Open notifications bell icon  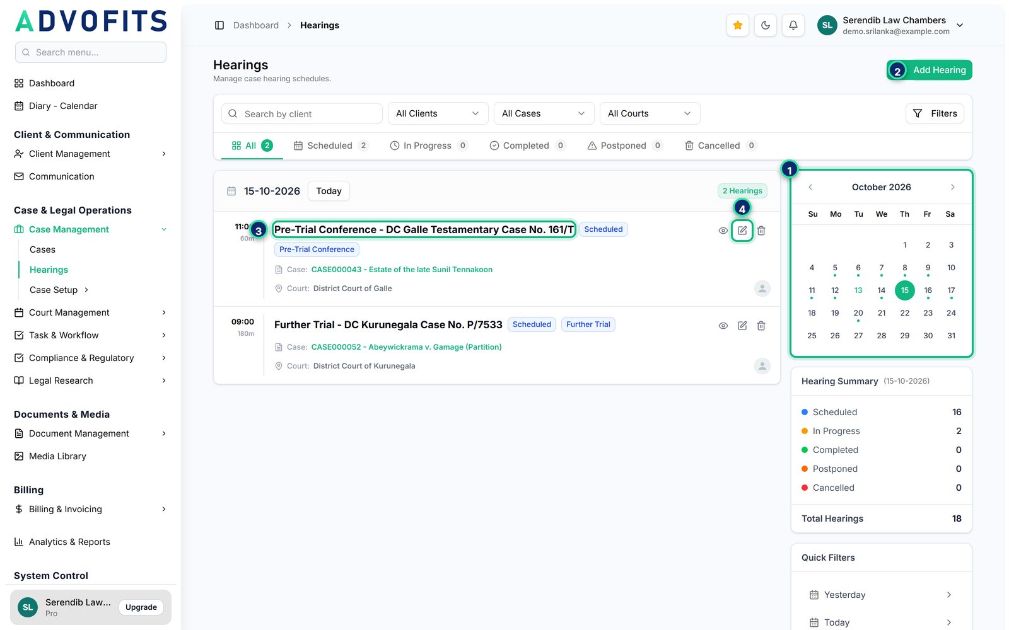coord(793,25)
